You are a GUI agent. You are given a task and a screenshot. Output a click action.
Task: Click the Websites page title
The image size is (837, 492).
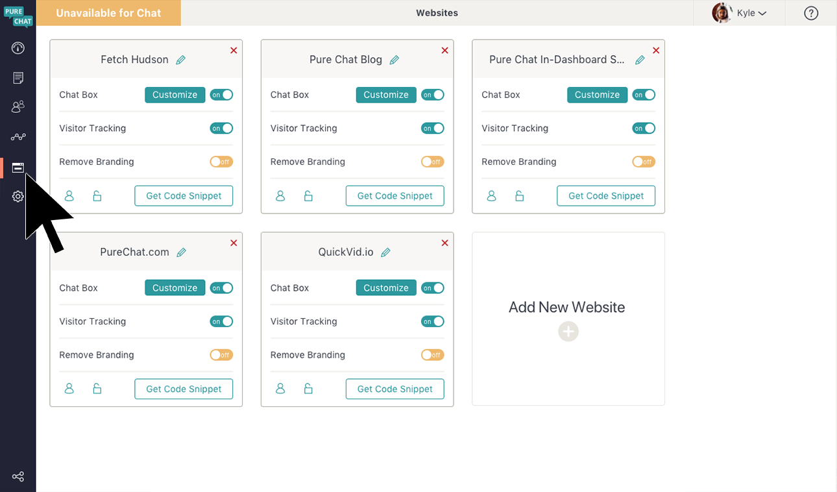pos(437,13)
